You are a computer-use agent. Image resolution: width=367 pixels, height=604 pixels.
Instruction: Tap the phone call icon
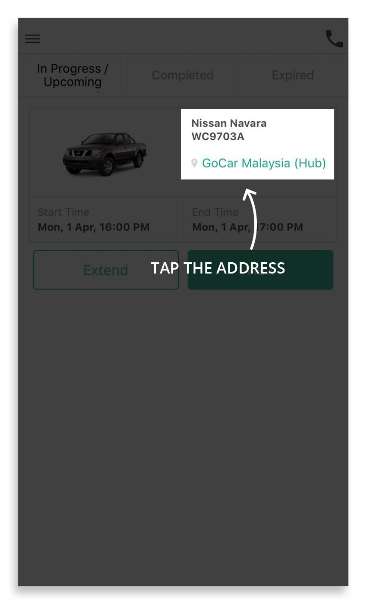334,39
